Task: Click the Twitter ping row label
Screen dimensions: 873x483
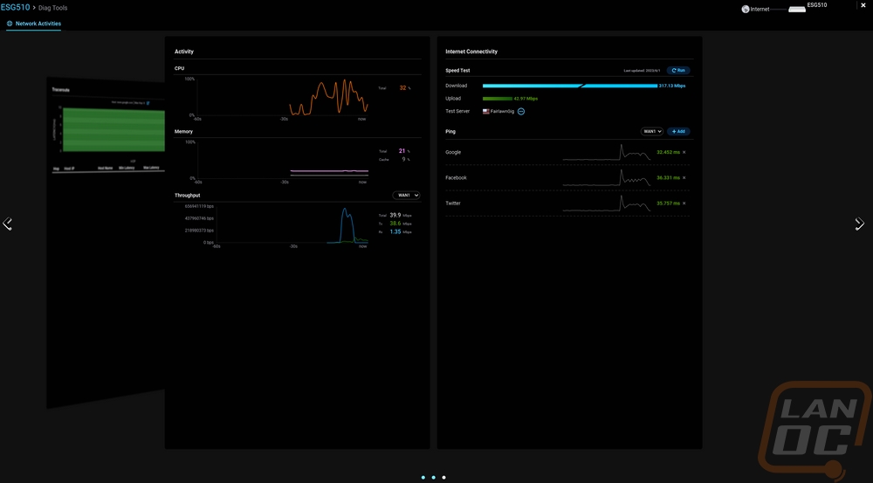Action: [453, 204]
